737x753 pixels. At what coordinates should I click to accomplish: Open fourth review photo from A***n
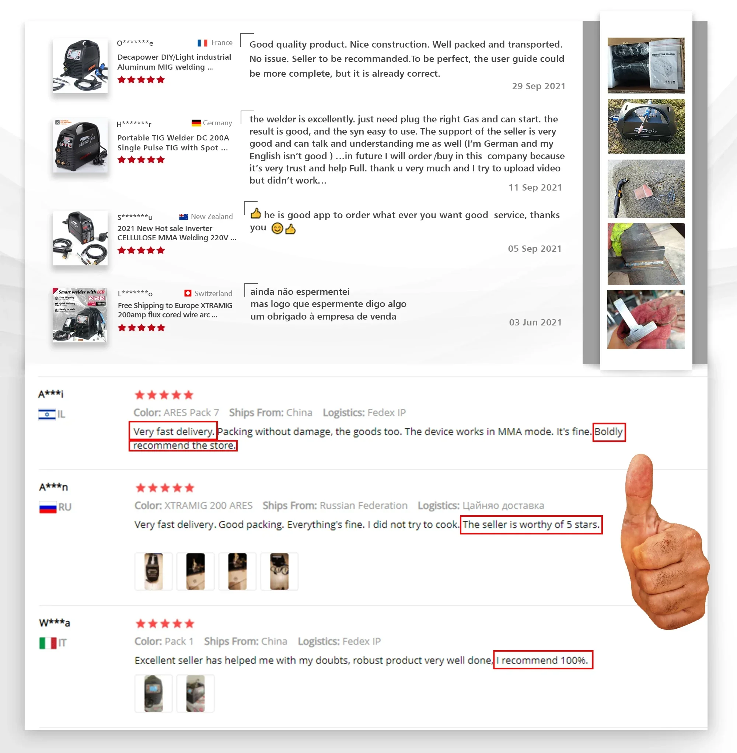(x=279, y=571)
